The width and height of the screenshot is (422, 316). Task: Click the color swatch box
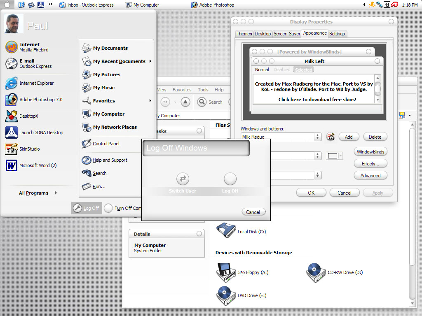333,156
